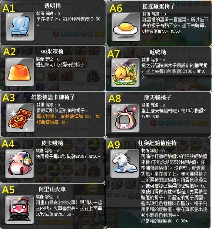
Task: Click the Alishan train chair icon
Action: click(20, 210)
